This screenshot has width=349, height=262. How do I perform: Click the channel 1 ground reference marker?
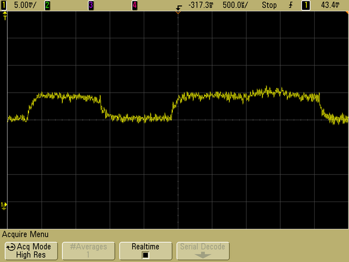[x=4, y=206]
